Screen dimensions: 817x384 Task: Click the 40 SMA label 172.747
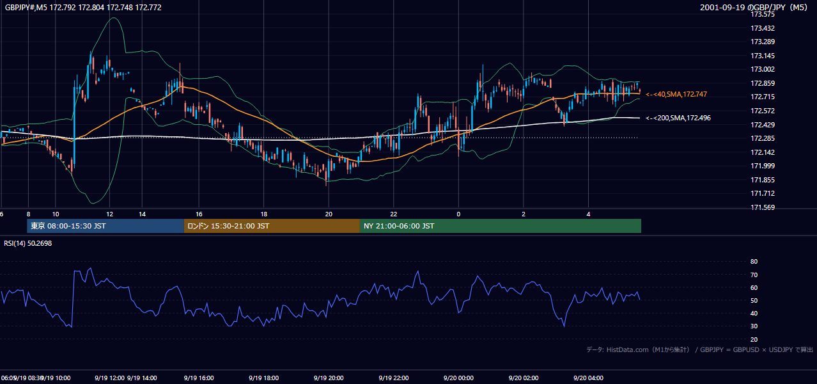coord(676,94)
